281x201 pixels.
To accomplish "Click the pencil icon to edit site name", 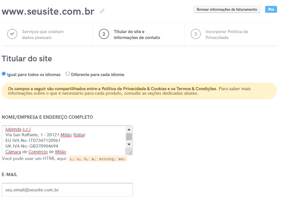I will [x=102, y=11].
